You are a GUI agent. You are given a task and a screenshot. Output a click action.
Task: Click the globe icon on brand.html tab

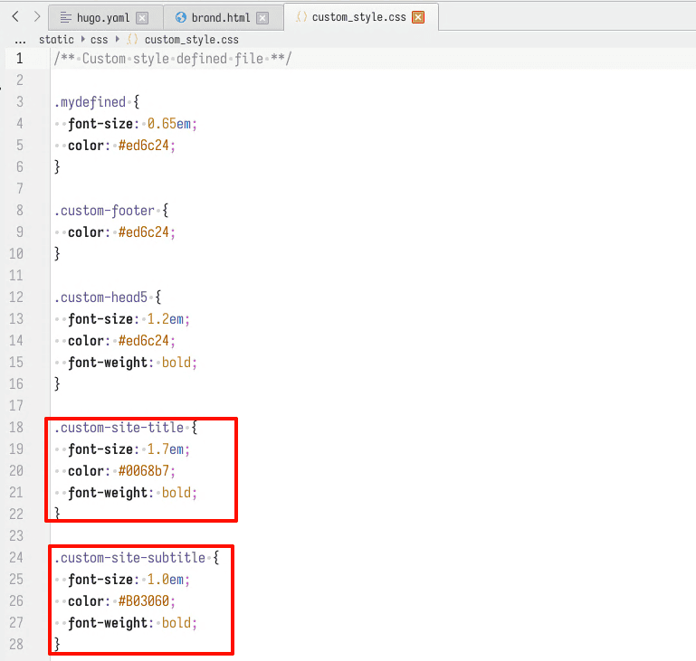[x=181, y=17]
